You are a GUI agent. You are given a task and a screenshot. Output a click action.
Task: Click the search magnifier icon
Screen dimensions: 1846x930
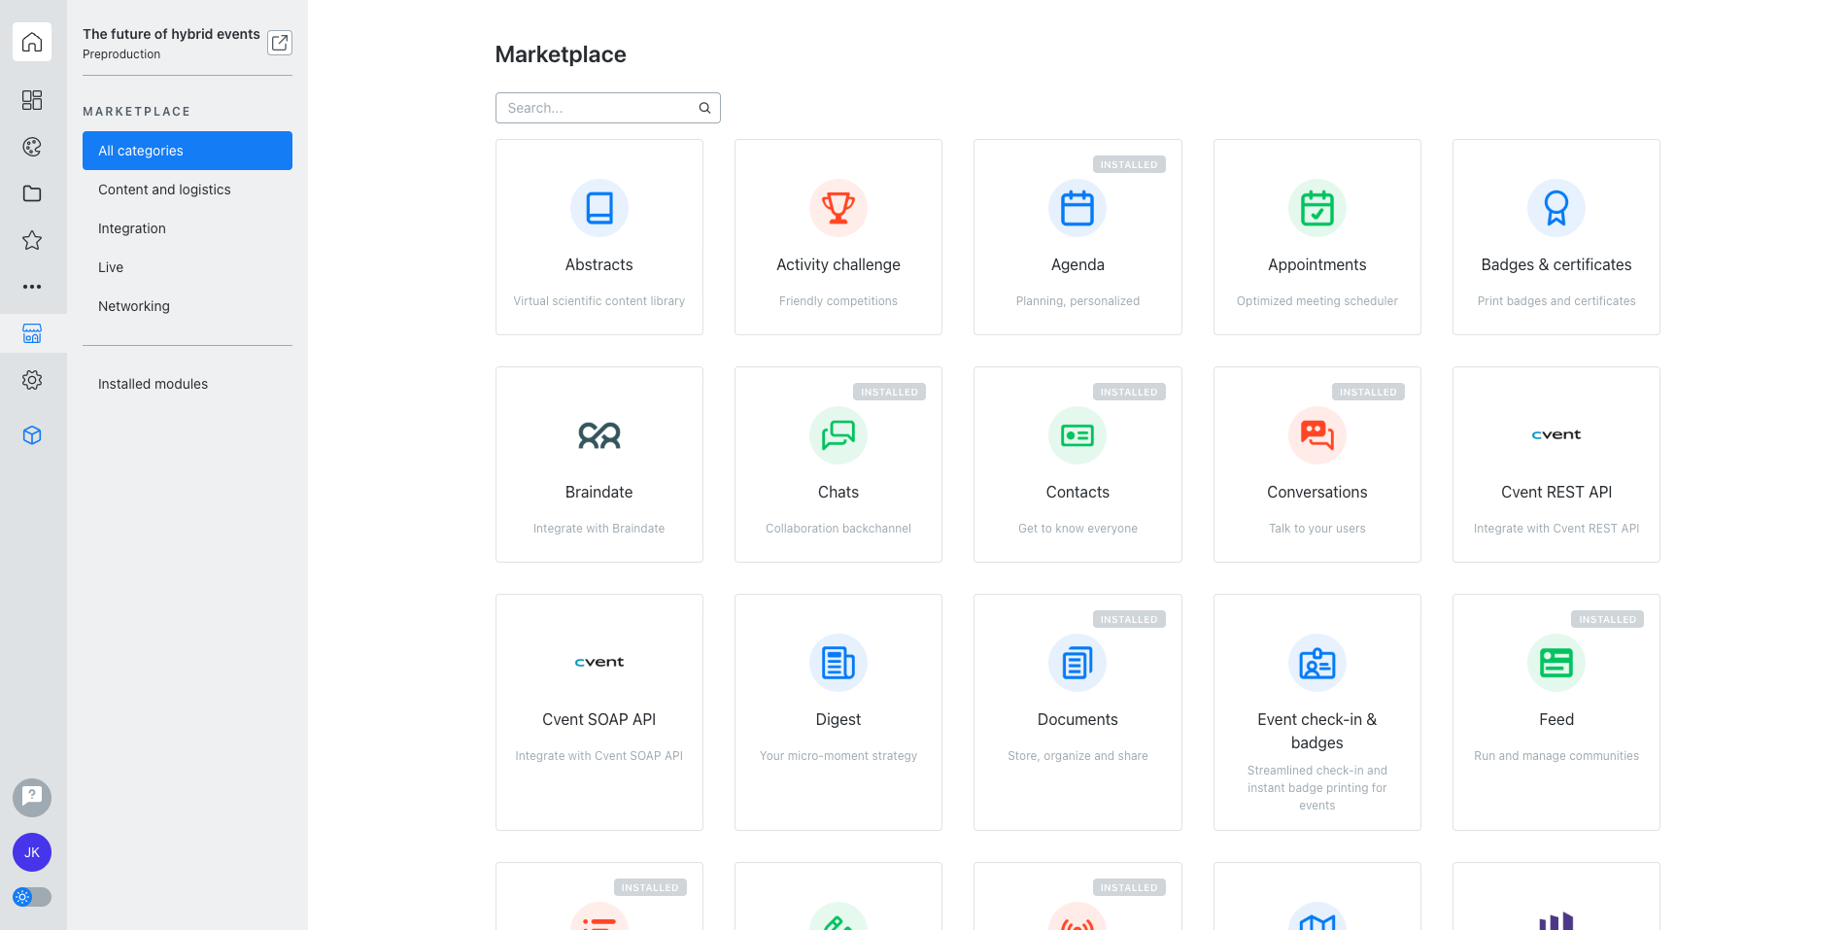[x=704, y=108]
